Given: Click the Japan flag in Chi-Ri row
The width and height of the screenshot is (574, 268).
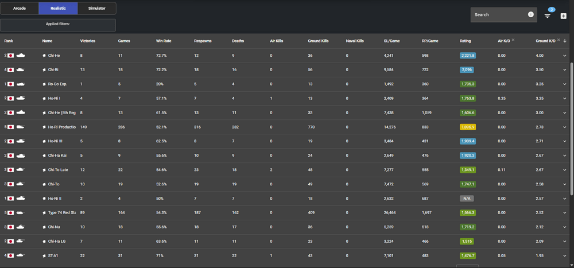Looking at the screenshot, I should pos(10,70).
